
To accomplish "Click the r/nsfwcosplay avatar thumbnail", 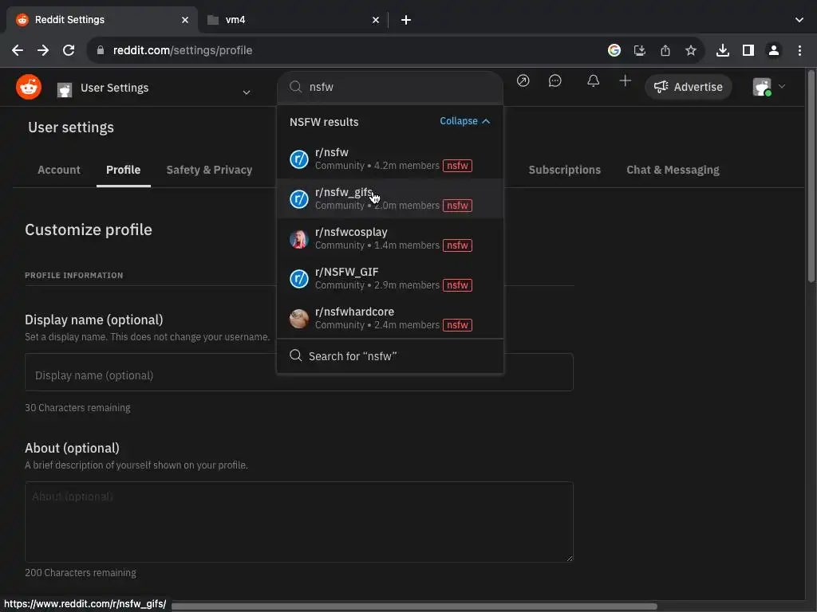I will (299, 239).
